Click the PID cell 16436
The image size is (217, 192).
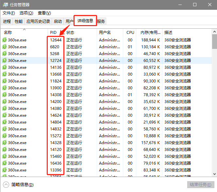56,163
